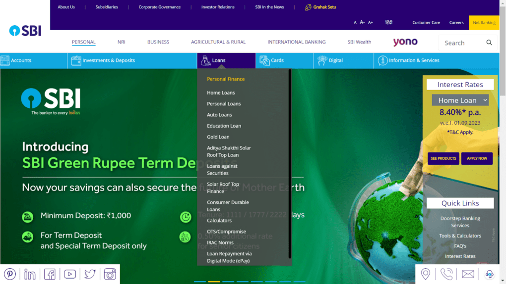
Task: Open Personal Loans from Loans menu
Action: [x=224, y=104]
